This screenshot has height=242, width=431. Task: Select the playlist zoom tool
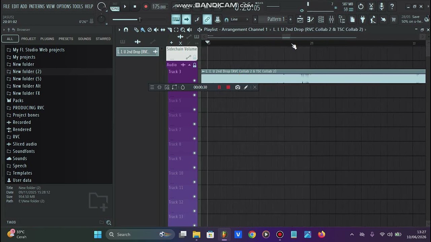pyautogui.click(x=183, y=30)
